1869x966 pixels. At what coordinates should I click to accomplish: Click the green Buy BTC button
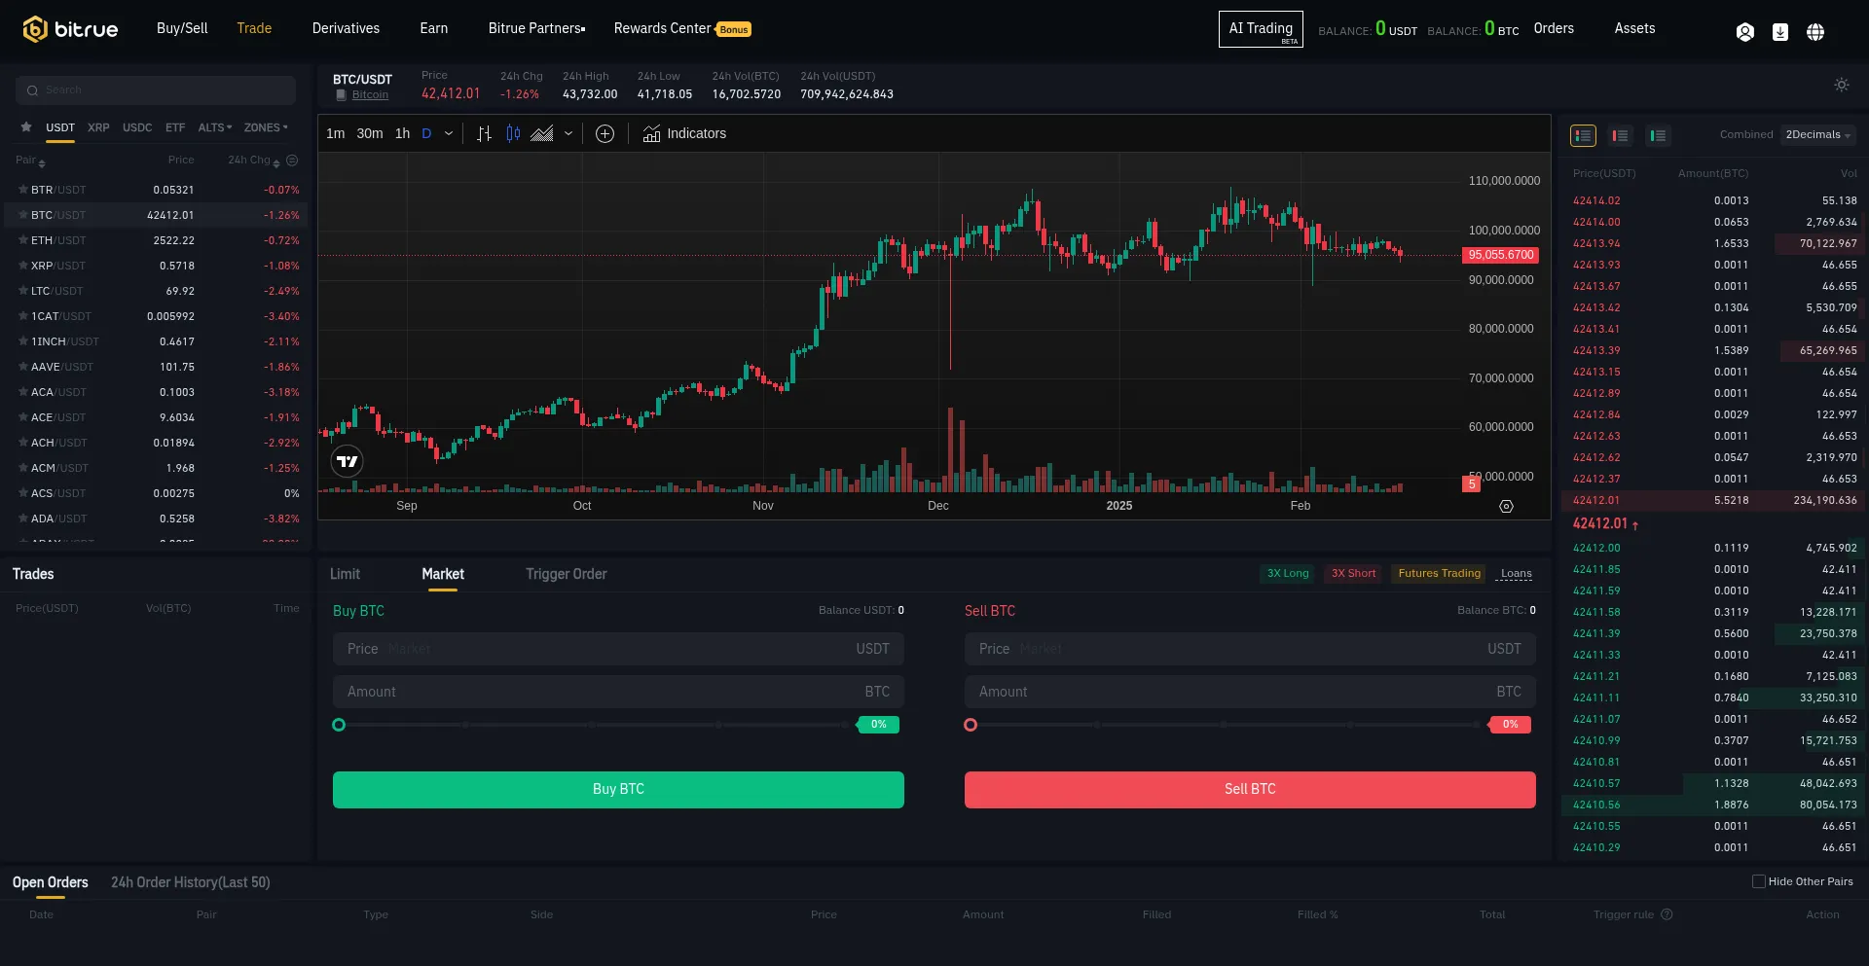coord(618,789)
